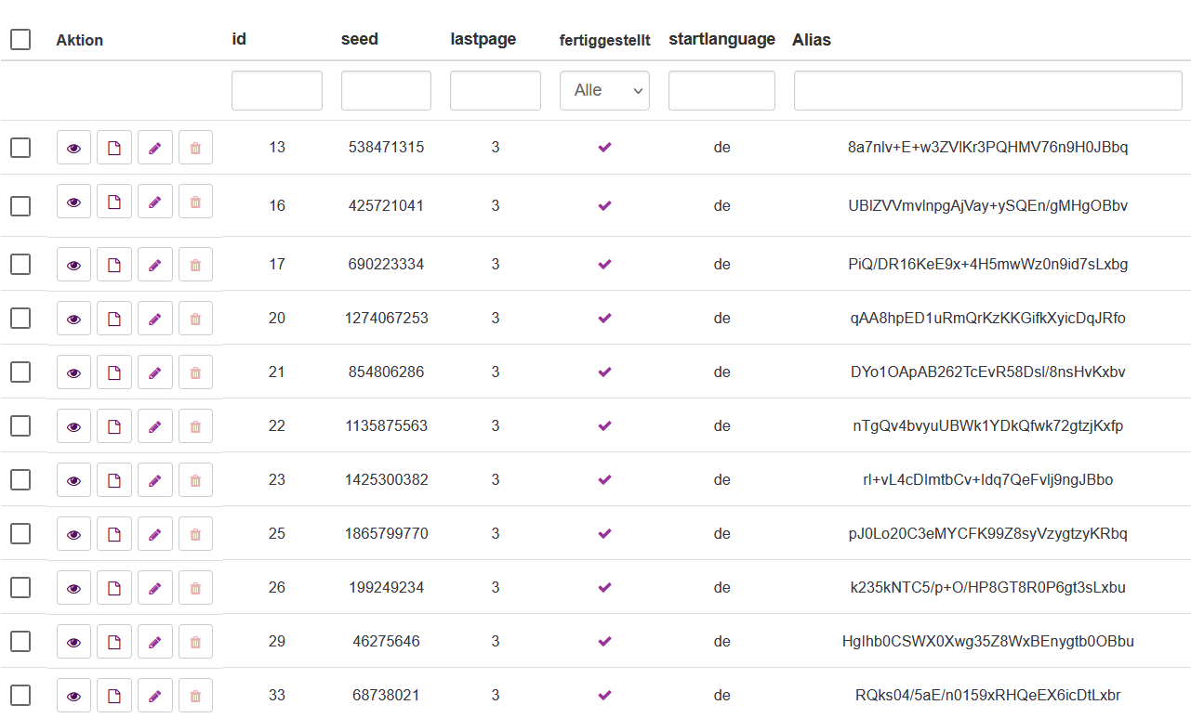
Task: Open the document icon for id 16
Action: (114, 202)
